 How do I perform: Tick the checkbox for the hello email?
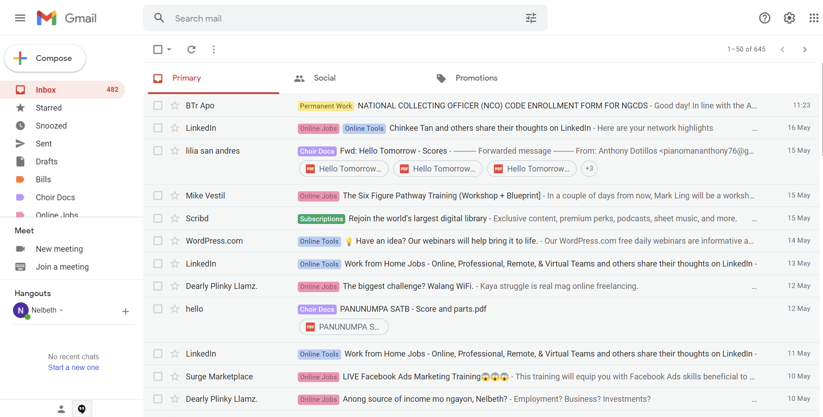pyautogui.click(x=158, y=309)
